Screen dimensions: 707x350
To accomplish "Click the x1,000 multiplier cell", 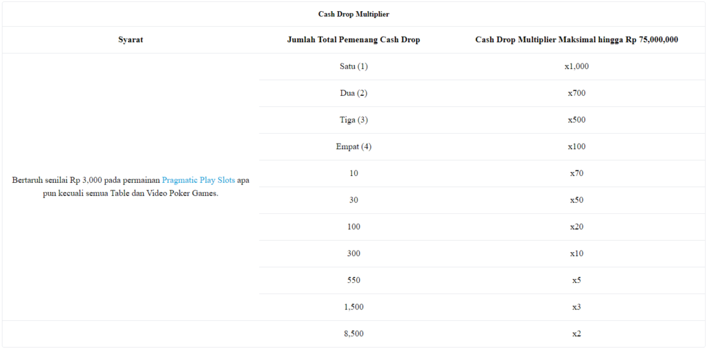I will point(577,66).
